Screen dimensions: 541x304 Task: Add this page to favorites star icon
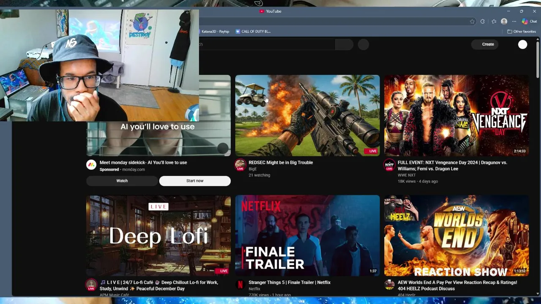(472, 22)
